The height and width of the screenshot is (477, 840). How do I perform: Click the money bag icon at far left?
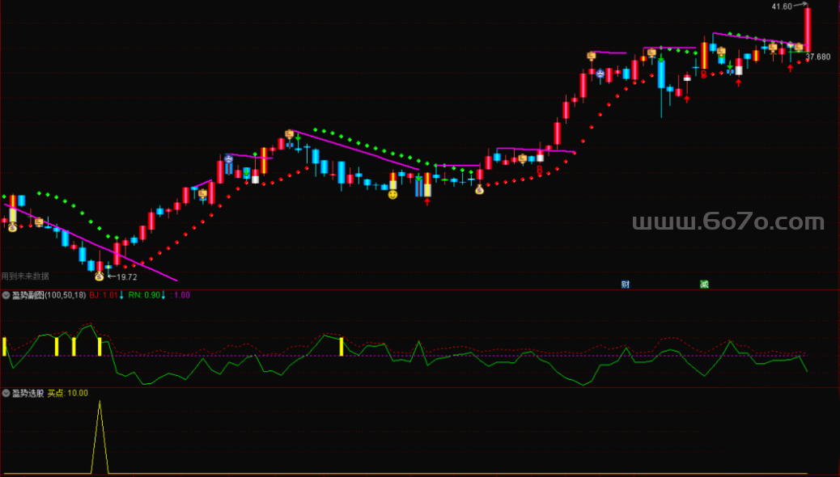click(x=13, y=228)
